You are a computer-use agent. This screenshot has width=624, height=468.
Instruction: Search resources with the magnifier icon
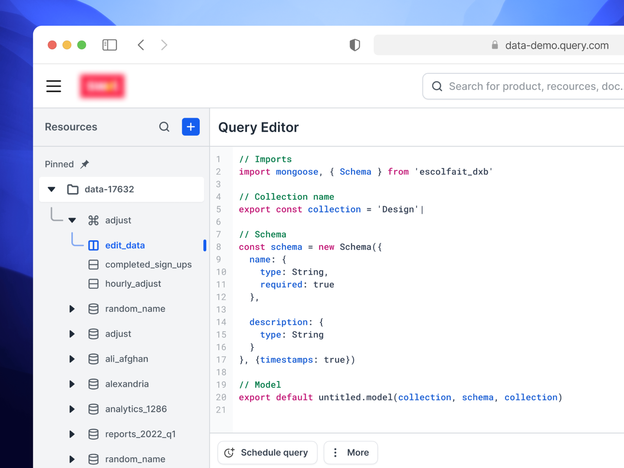pyautogui.click(x=164, y=127)
